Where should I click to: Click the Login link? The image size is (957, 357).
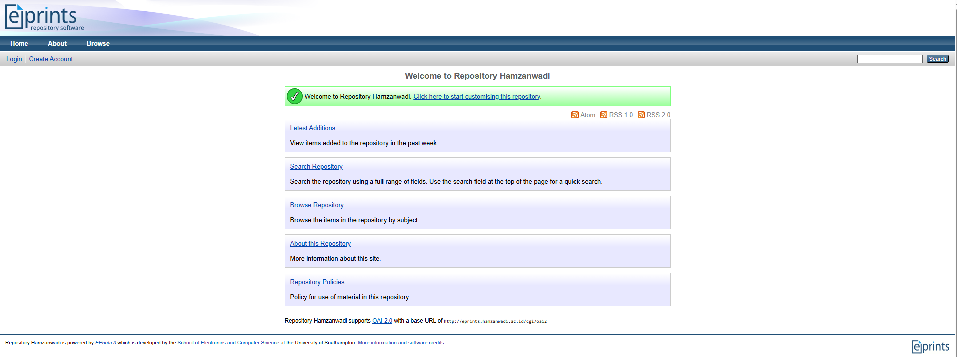[14, 59]
